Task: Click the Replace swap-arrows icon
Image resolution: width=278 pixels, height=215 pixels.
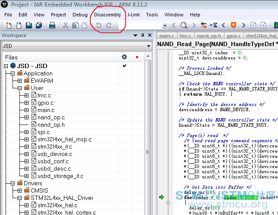Action: (x=204, y=25)
